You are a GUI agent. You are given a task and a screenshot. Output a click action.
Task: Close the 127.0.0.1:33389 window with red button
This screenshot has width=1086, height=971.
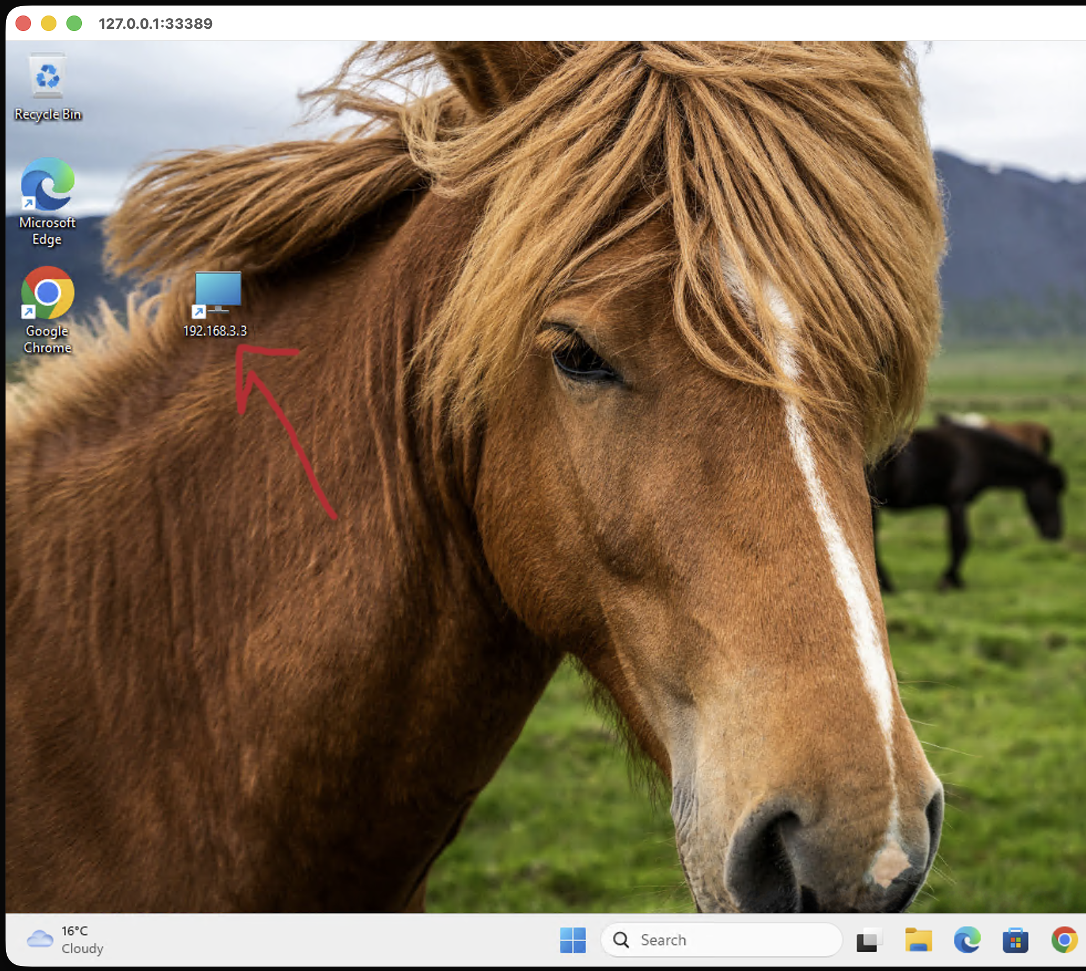23,23
